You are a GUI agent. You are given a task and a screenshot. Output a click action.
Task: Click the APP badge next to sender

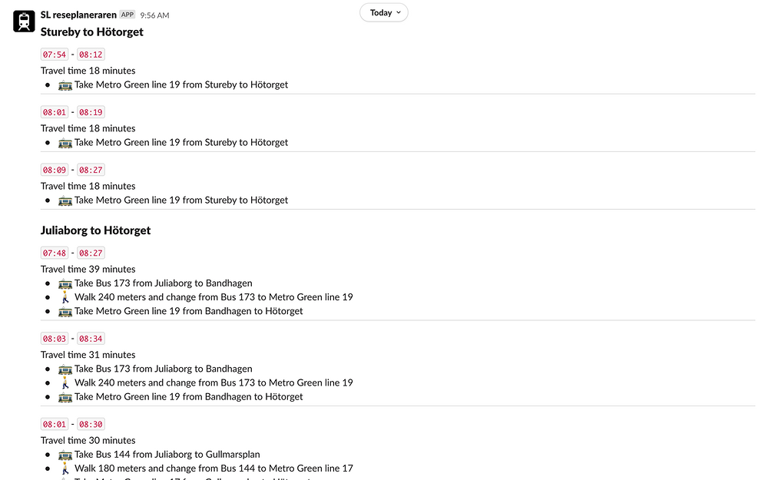click(x=127, y=15)
